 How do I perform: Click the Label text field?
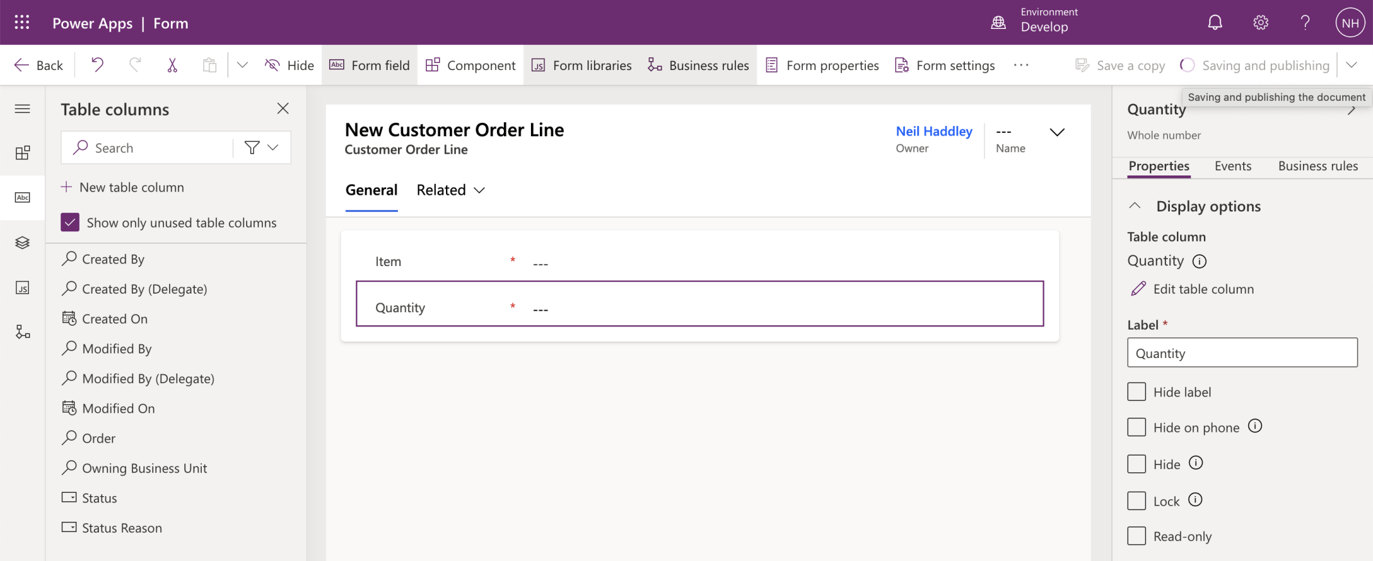coord(1241,353)
